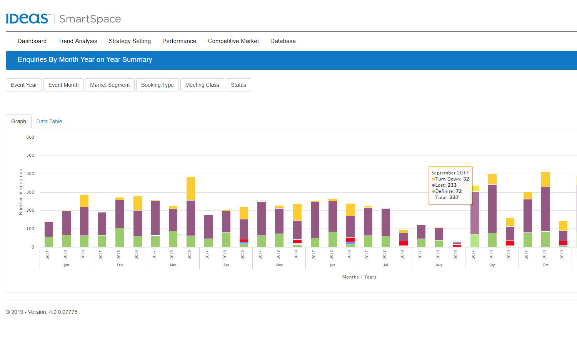Open the Competitive Market section

tap(233, 41)
